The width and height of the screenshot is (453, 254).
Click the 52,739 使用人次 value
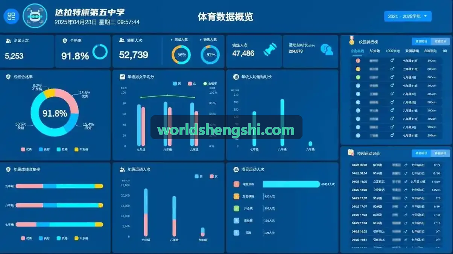click(x=134, y=55)
